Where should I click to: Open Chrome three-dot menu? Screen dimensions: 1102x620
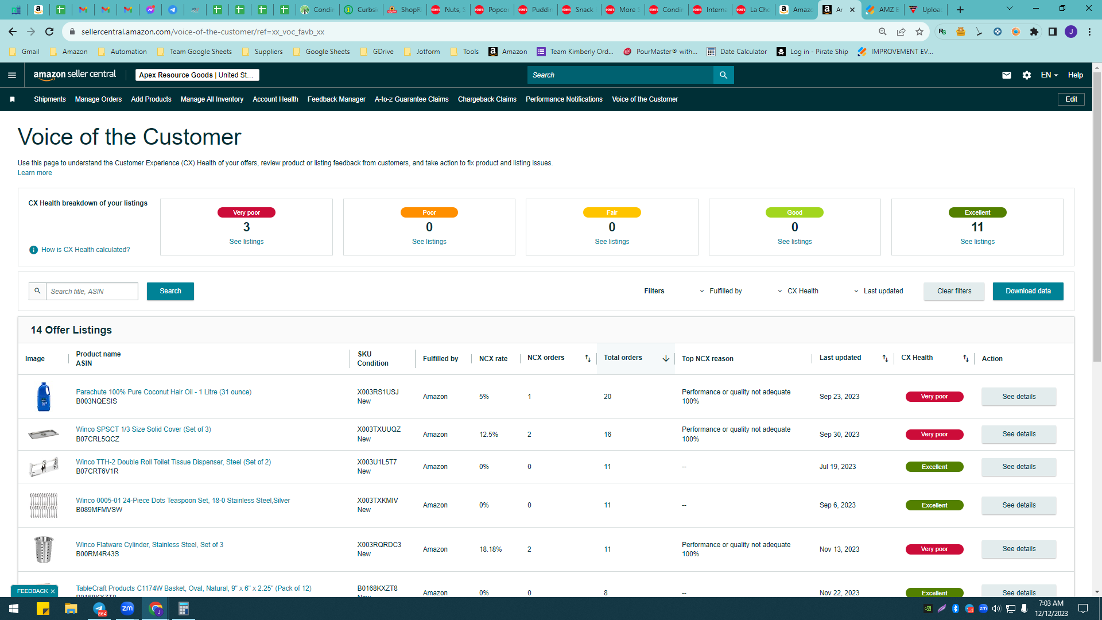[1089, 32]
